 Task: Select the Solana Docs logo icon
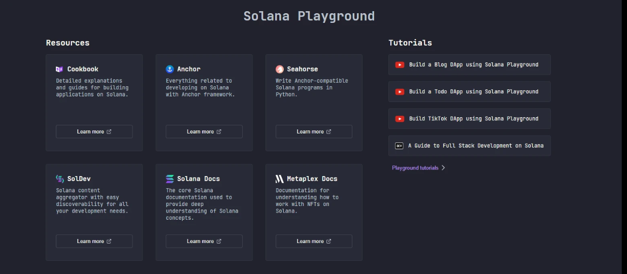[x=170, y=179]
